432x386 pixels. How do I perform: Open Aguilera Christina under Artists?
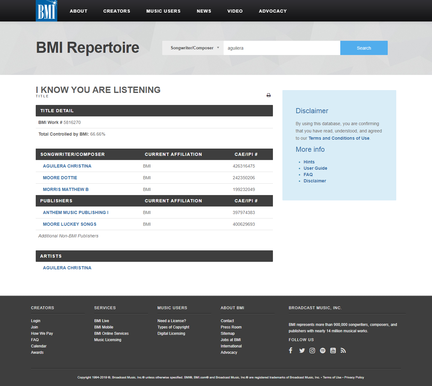click(x=67, y=268)
